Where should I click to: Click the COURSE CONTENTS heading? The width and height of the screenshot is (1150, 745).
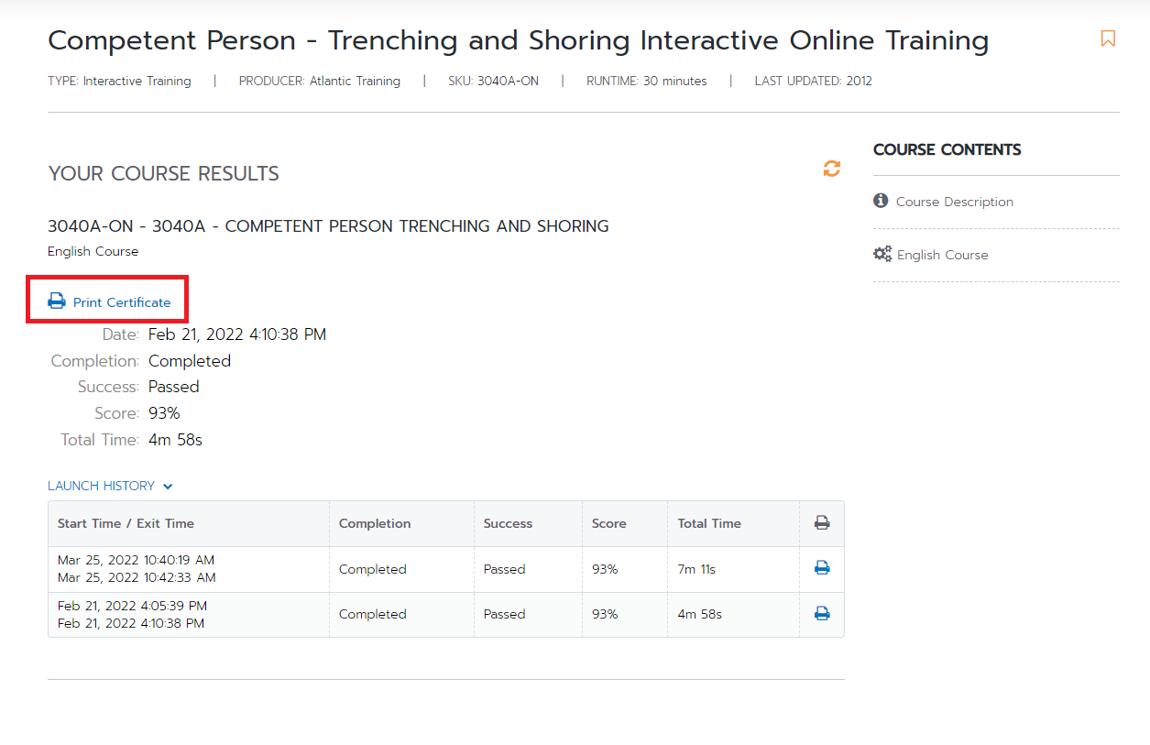point(947,149)
